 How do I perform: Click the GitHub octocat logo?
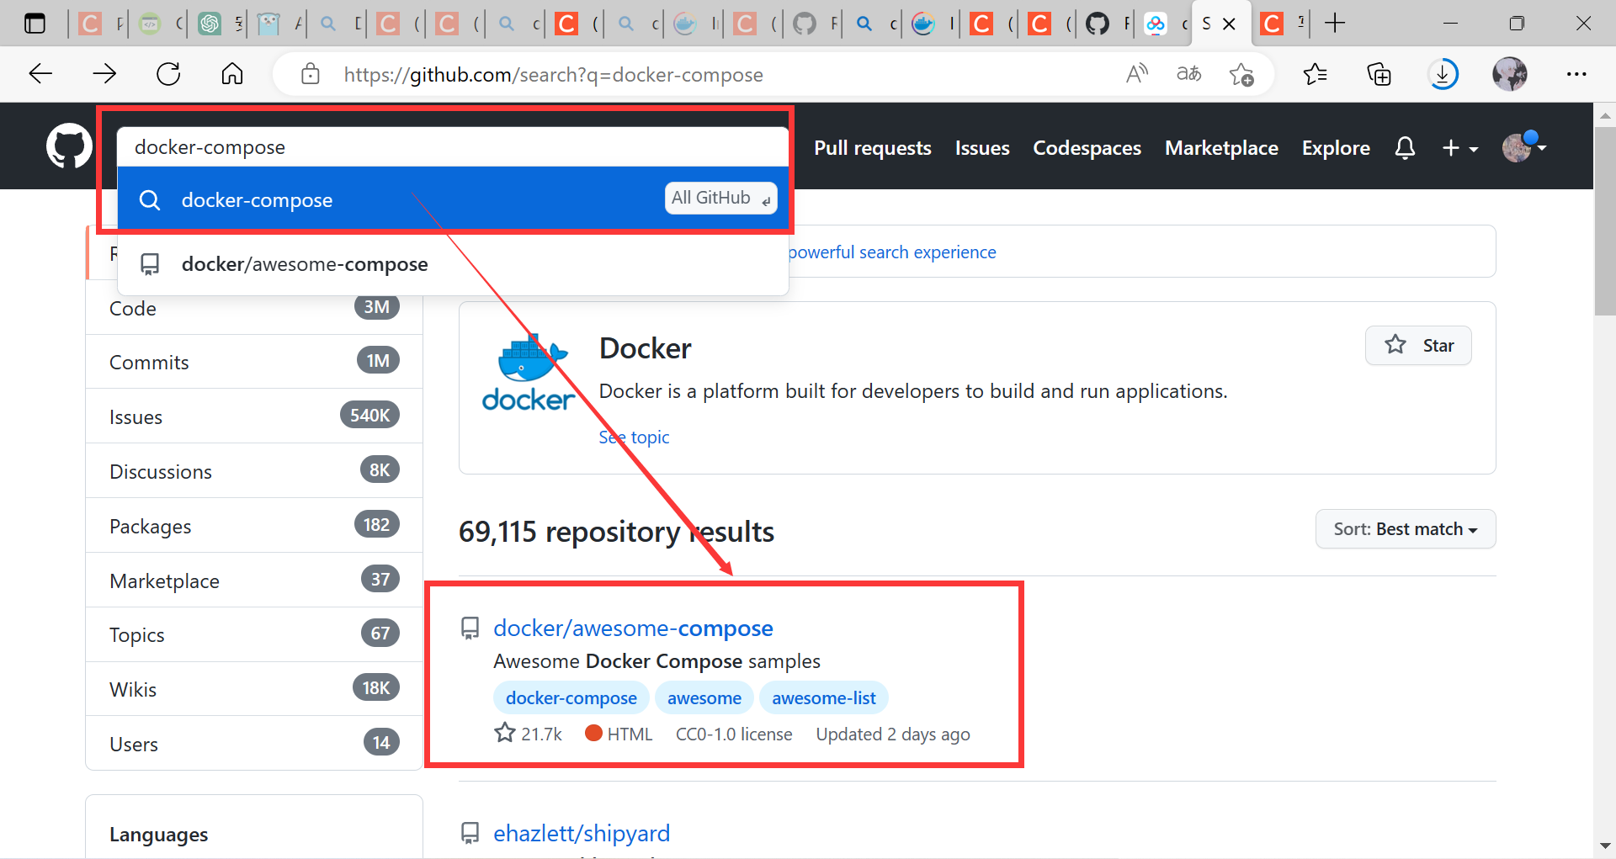click(x=69, y=146)
